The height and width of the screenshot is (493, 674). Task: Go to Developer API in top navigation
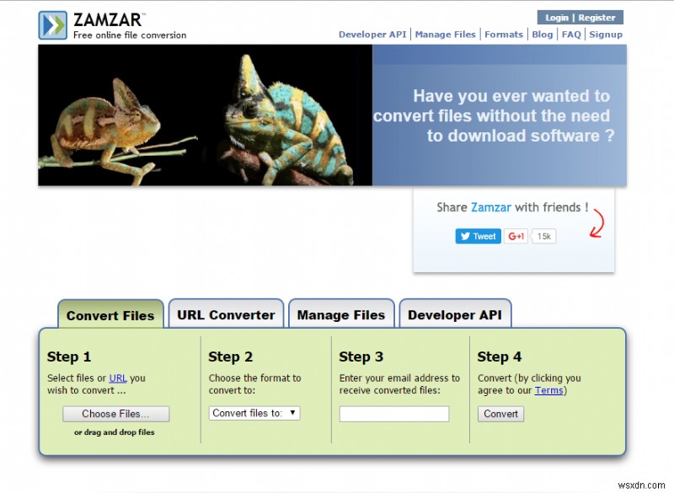[372, 35]
